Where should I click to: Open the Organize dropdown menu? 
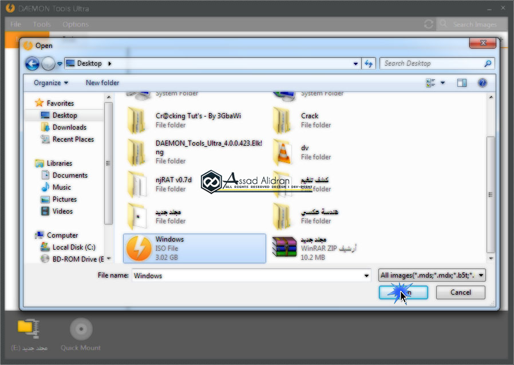[x=51, y=83]
